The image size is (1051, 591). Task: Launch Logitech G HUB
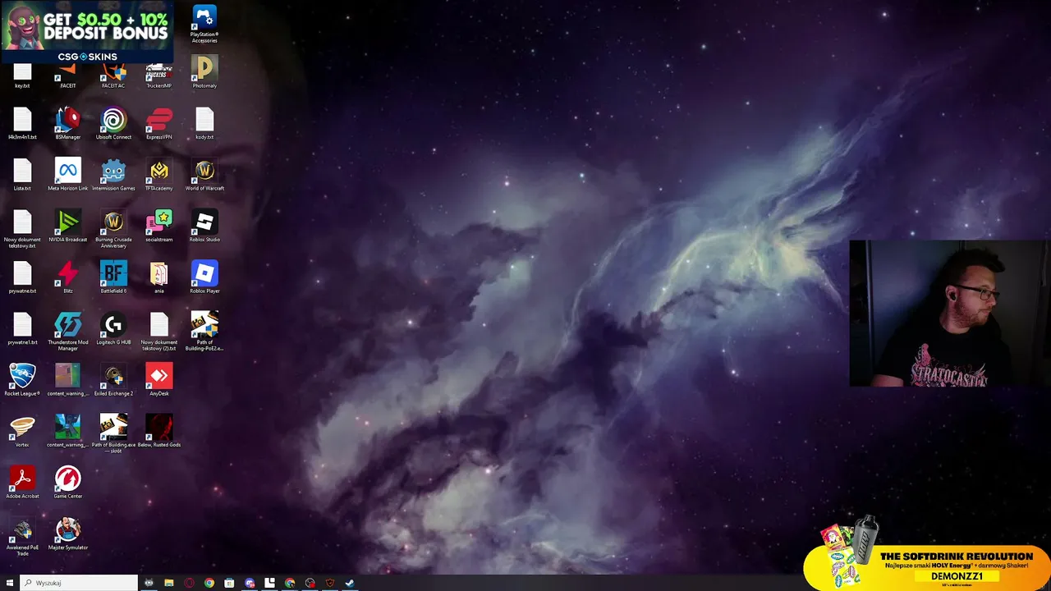click(113, 329)
